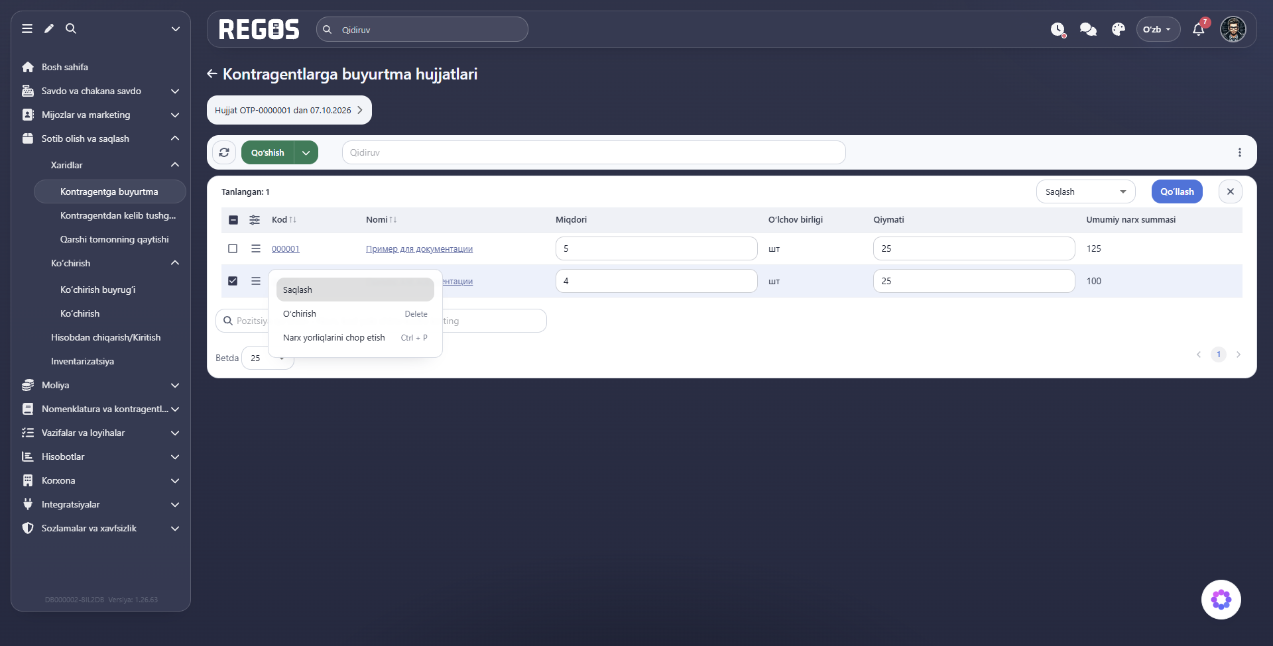The height and width of the screenshot is (646, 1273).
Task: Close selection bar with the X button
Action: tap(1231, 191)
